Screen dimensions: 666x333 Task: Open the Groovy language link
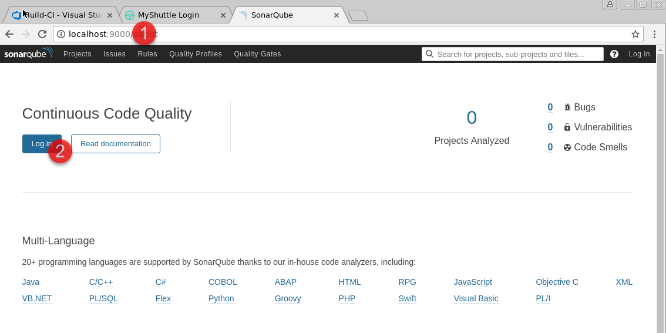[288, 298]
